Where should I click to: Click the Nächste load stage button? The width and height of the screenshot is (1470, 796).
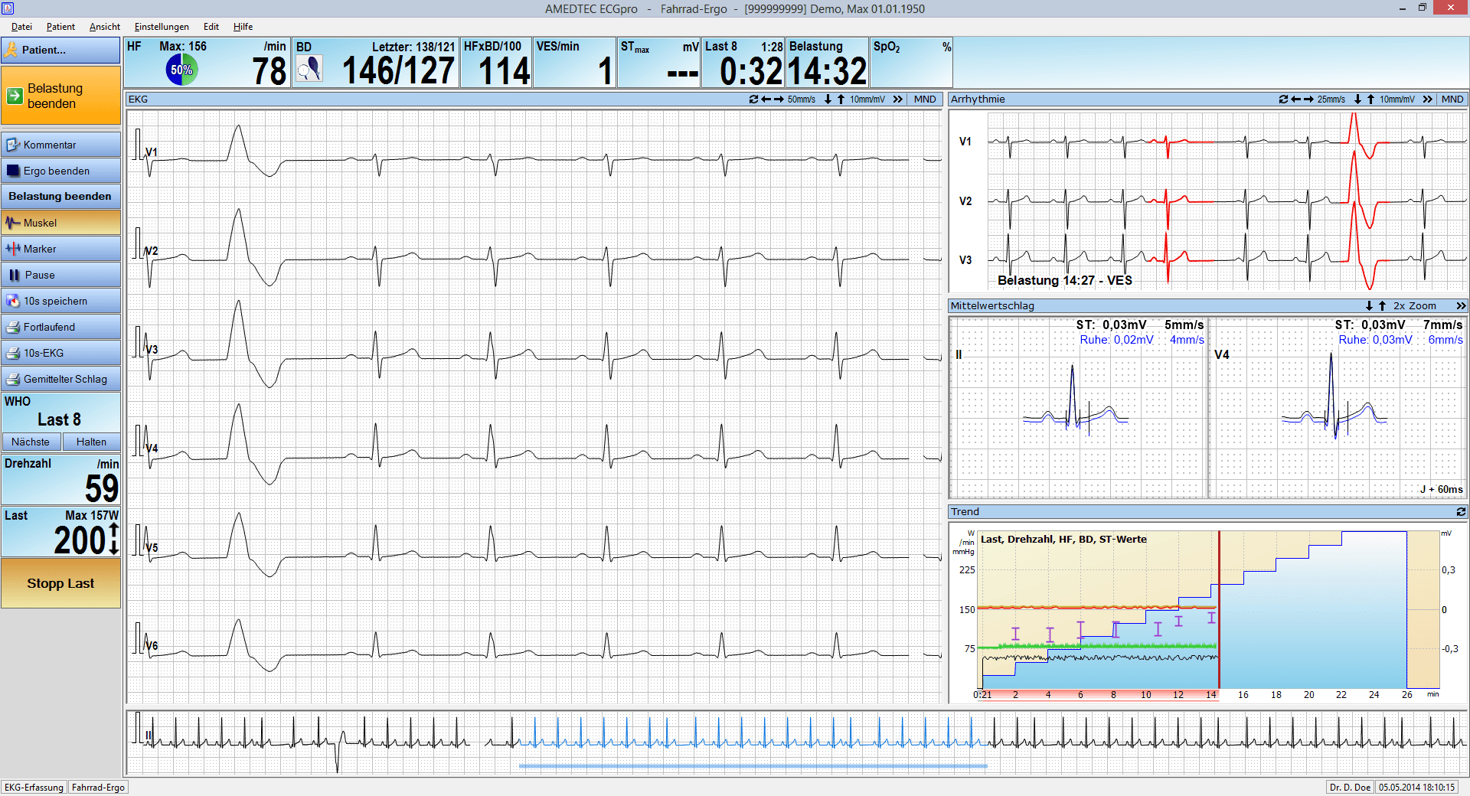tap(31, 442)
